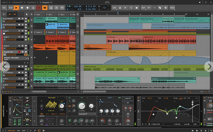This screenshot has height=132, width=213.
Task: Switch to the ARRANGE view
Action: [x=11, y=130]
